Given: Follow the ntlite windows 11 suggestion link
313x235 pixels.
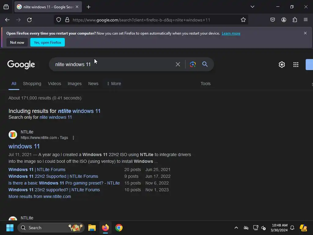Looking at the screenshot, I should (79, 111).
